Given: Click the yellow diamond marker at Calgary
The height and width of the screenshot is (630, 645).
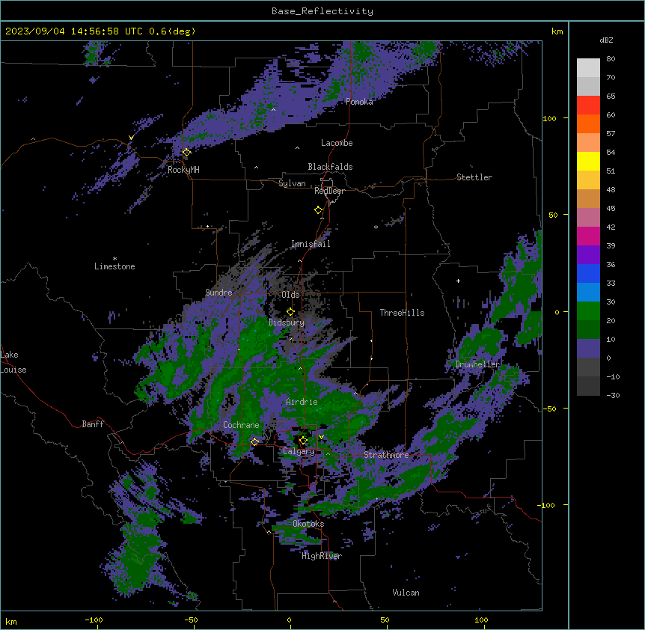Looking at the screenshot, I should coord(303,441).
